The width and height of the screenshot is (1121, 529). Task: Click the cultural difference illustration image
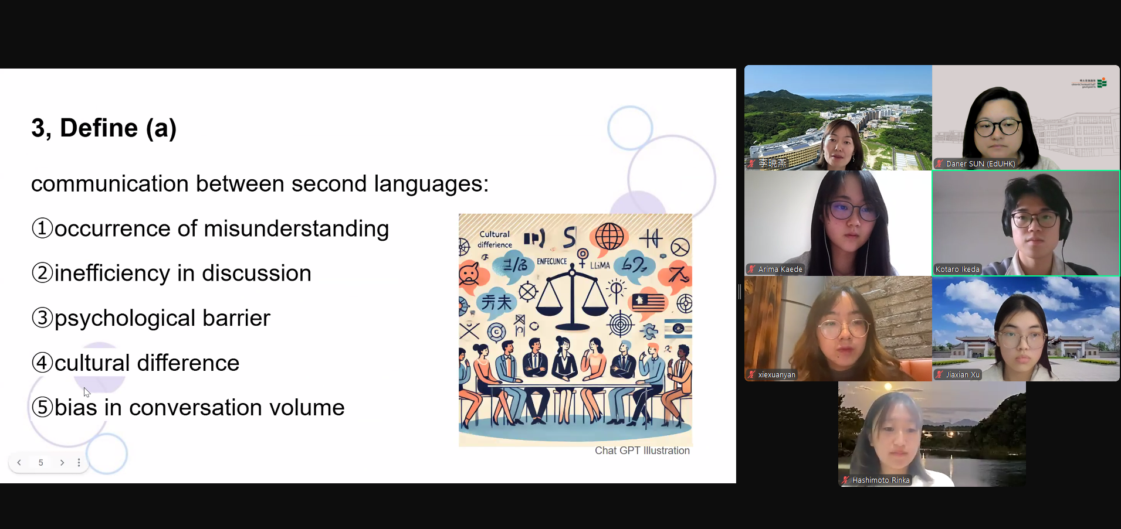pyautogui.click(x=575, y=329)
